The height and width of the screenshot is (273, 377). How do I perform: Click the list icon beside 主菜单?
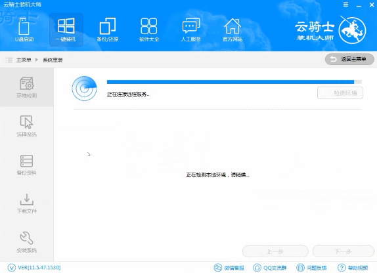(9, 60)
